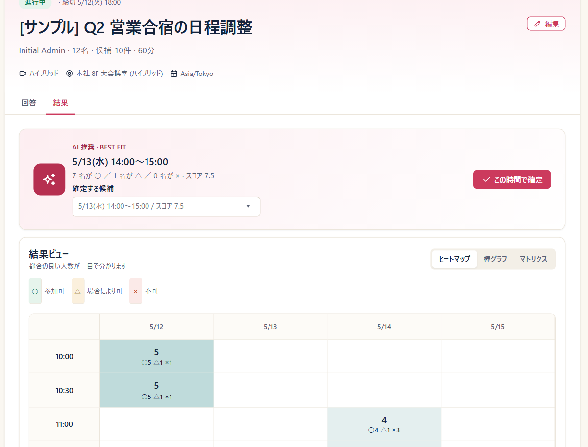588x447 pixels.
Task: Show the ヒートマップ view
Action: pyautogui.click(x=454, y=259)
